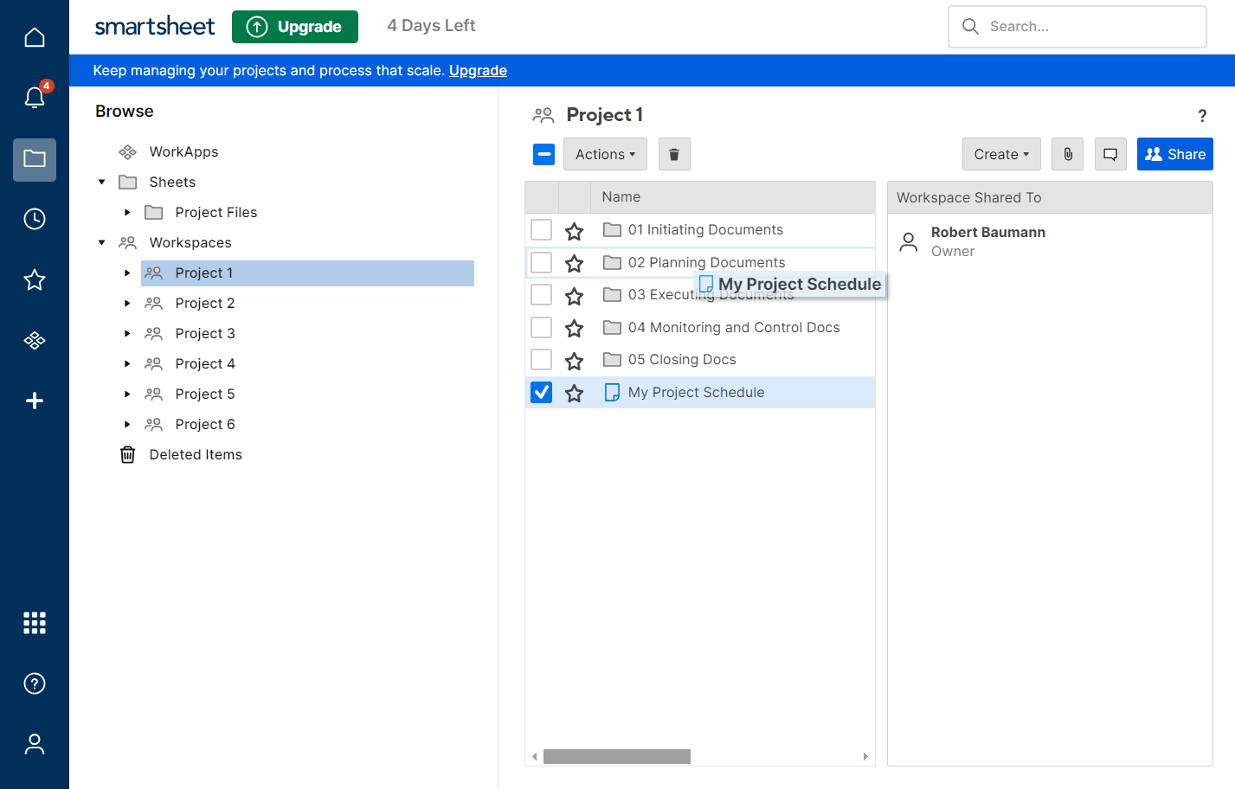The height and width of the screenshot is (789, 1235).
Task: Click the plus Solution Center icon
Action: point(35,401)
